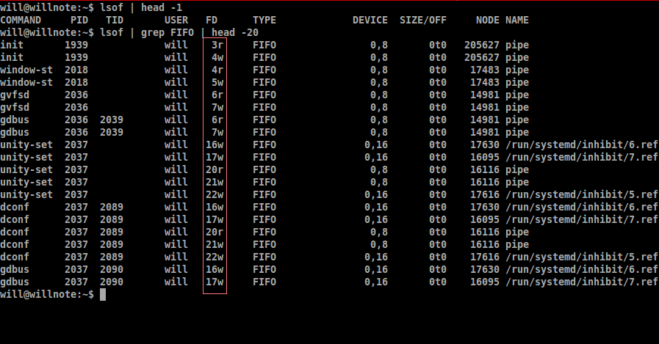Viewport: 659px width, 344px height.
Task: Click node 17630 in the gdbus 2090 row
Action: point(485,269)
